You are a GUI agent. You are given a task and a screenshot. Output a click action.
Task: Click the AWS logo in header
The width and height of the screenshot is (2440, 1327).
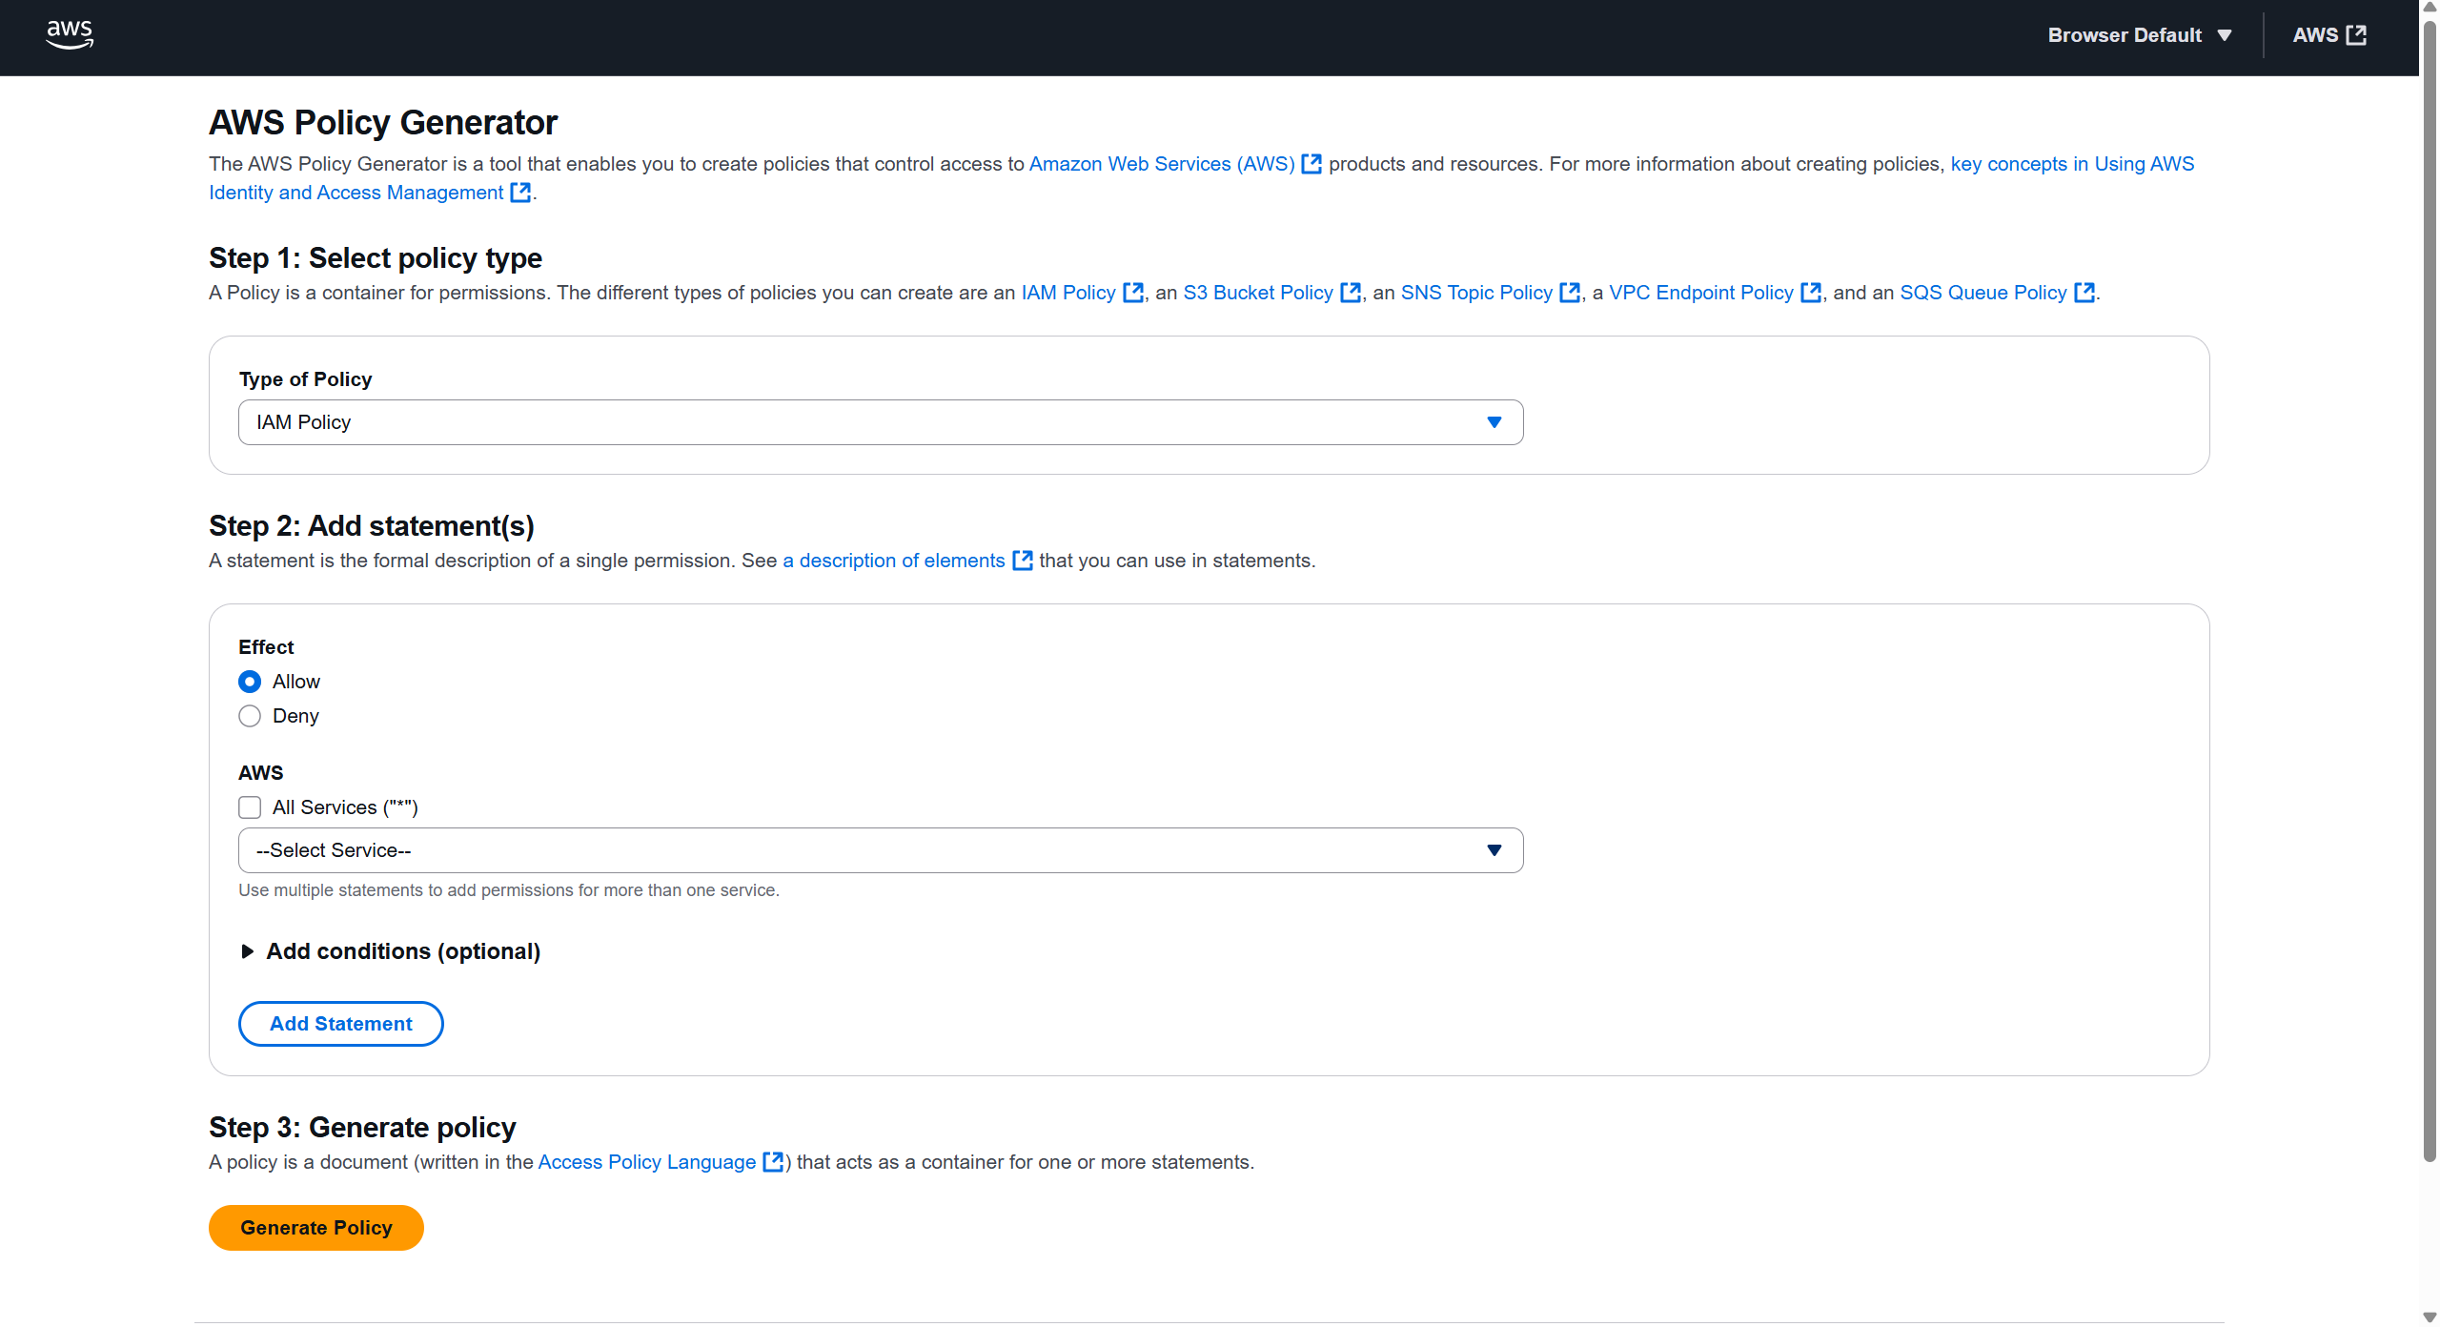(x=70, y=35)
